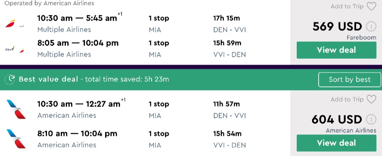Select the 8:05 am — 10:04 pm return flight
Viewport: 382px width, 156px height.
click(x=78, y=43)
